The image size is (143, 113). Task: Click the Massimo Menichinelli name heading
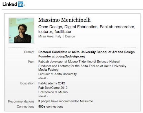[64, 20]
